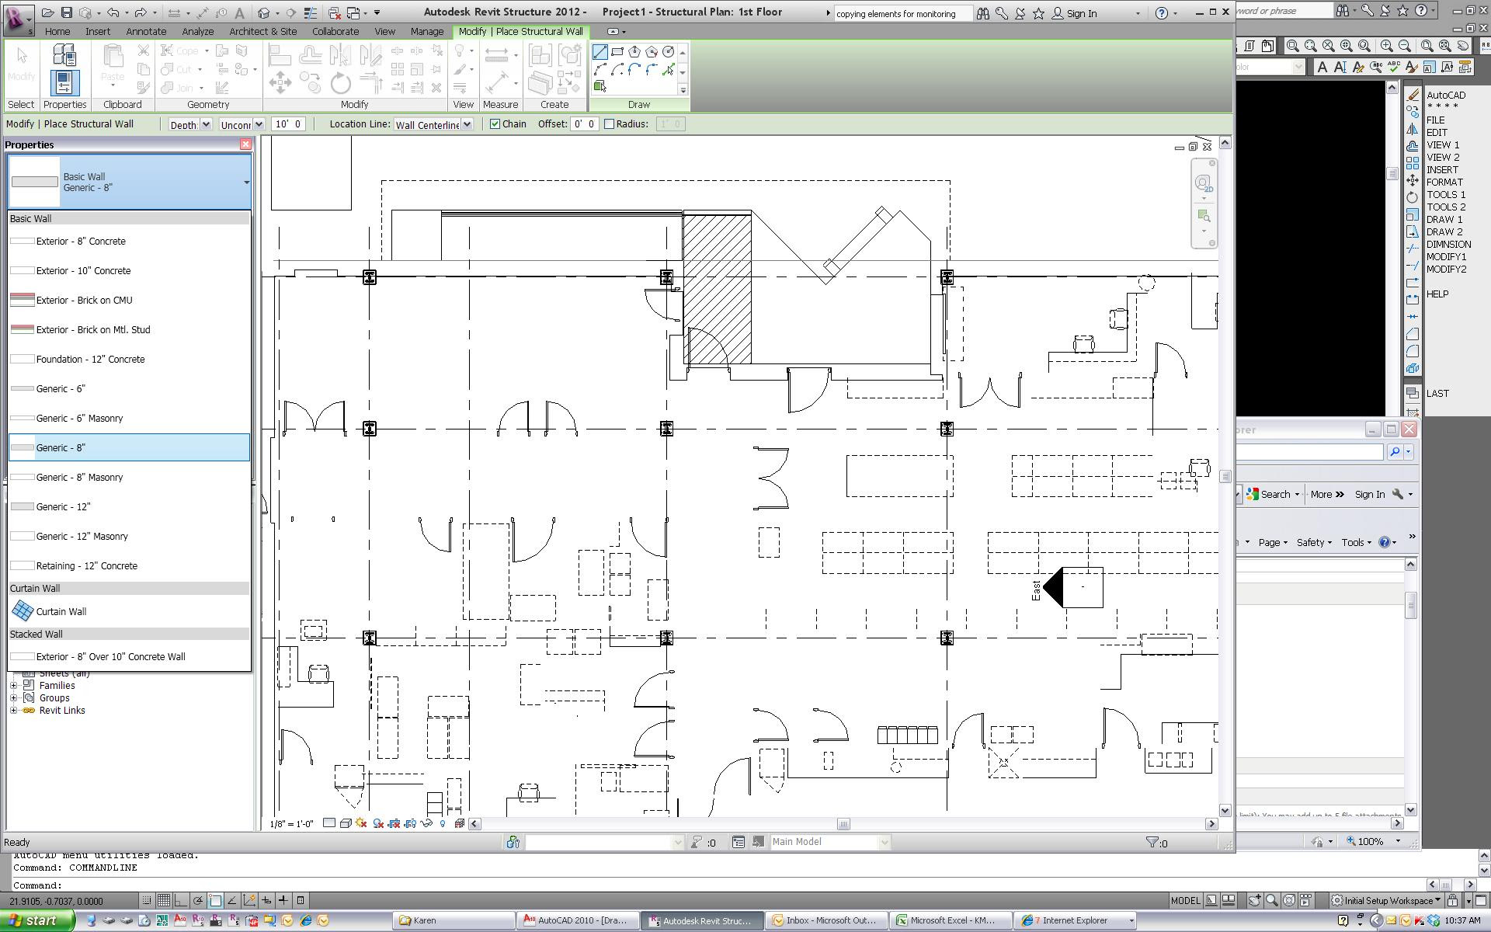
Task: Open the Manage ribbon tab
Action: 427,32
